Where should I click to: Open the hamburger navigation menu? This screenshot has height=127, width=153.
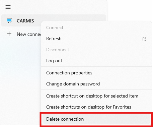click(x=8, y=7)
